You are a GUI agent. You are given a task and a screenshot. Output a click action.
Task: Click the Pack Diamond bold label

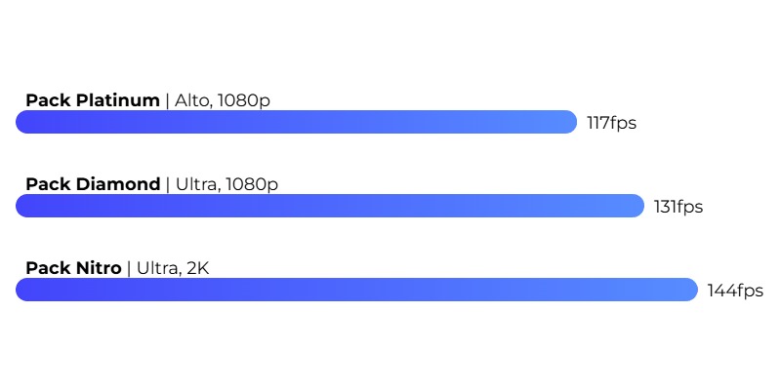[x=93, y=184]
